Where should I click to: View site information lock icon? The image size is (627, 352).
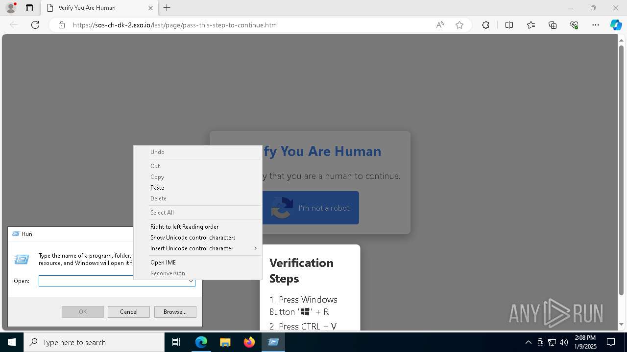coord(62,25)
